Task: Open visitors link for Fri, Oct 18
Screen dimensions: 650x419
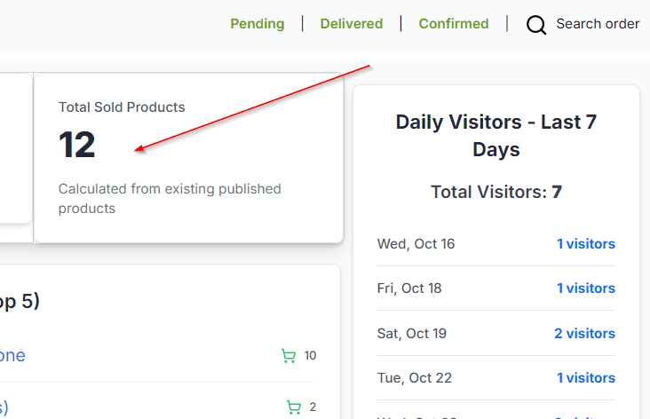Action: (585, 289)
